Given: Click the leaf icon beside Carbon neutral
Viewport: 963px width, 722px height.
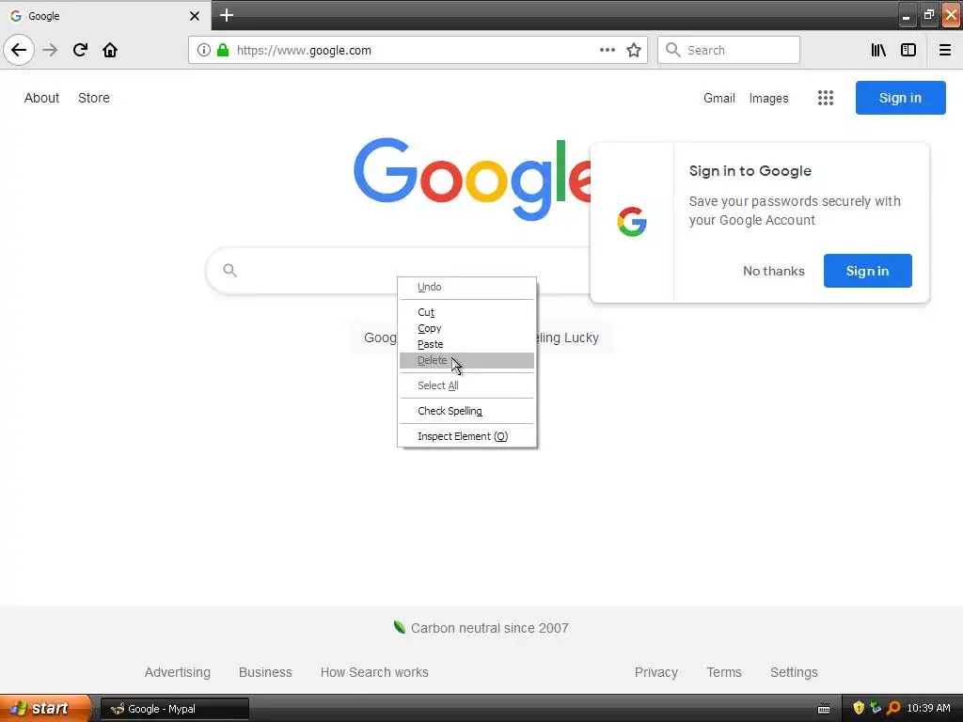Looking at the screenshot, I should click(x=399, y=627).
